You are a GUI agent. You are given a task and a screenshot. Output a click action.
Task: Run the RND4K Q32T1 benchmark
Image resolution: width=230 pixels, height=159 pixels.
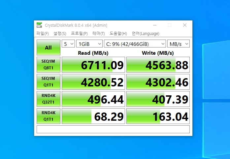point(49,99)
